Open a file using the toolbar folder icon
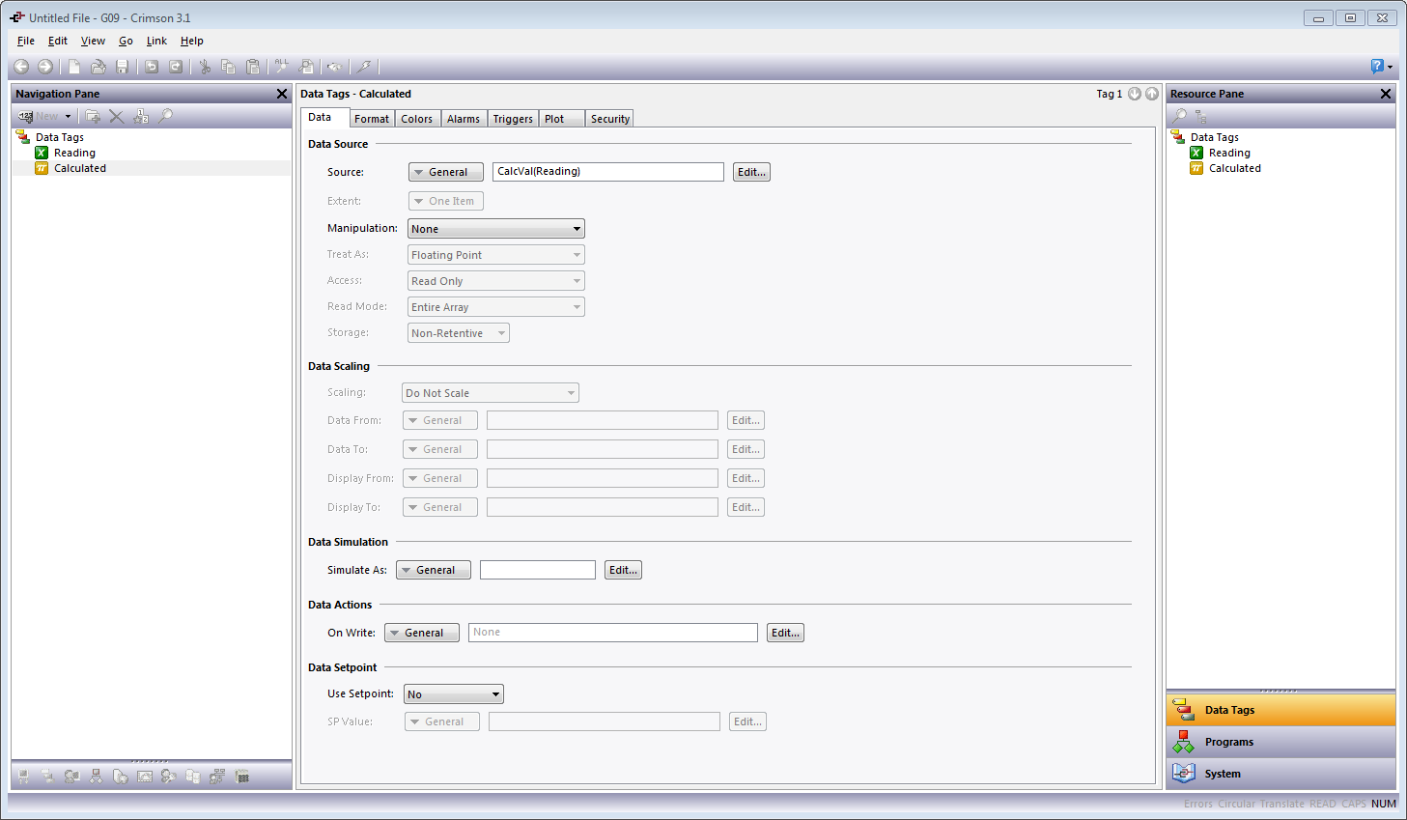This screenshot has width=1407, height=820. pyautogui.click(x=98, y=67)
